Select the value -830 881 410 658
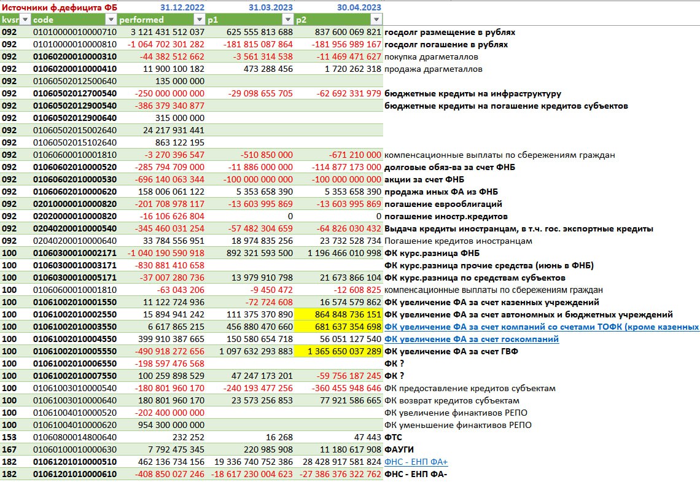Image resolution: width=700 pixels, height=482 pixels. point(169,265)
